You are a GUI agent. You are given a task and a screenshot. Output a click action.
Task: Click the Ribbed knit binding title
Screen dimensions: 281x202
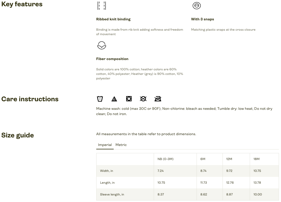coord(113,19)
